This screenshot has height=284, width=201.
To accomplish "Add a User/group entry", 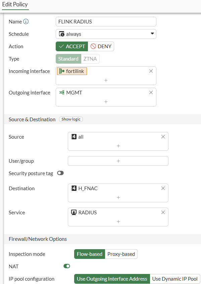I will coord(118,161).
